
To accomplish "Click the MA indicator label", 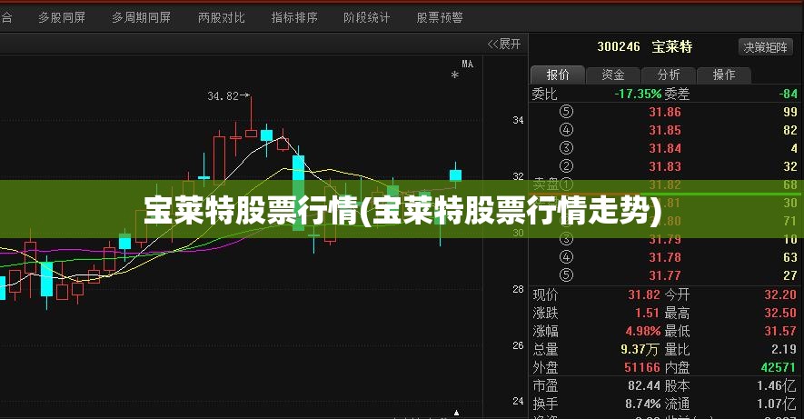I will 467,65.
